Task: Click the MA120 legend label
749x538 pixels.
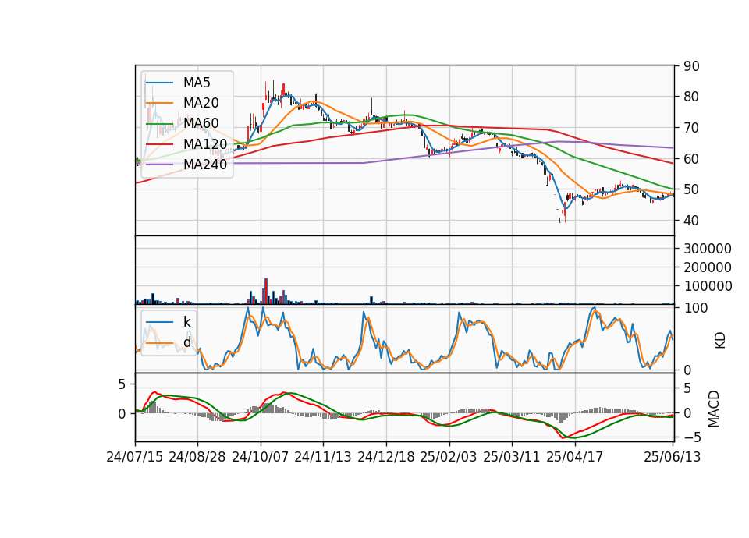Action: tap(205, 143)
